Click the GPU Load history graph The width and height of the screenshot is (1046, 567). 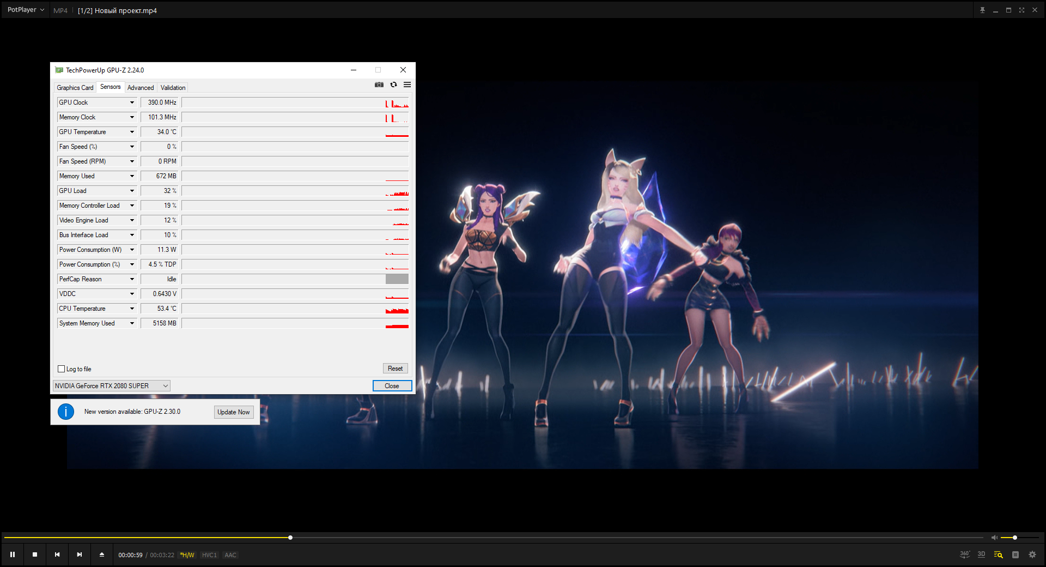(x=295, y=191)
